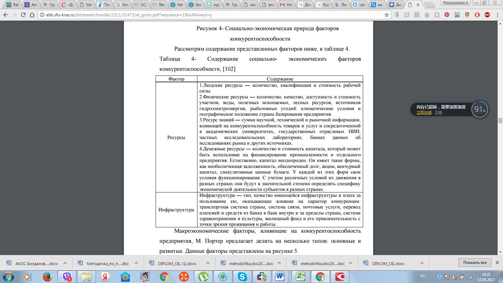Screen dimensions: 503x283
Task: Open Microsoft Word from taskbar
Action: pos(280,277)
